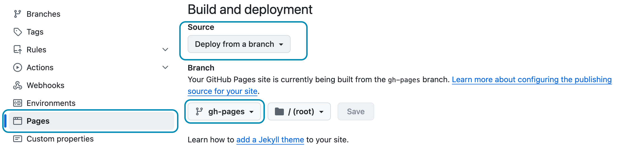Go to Webhooks settings page
This screenshot has width=622, height=151.
click(45, 85)
